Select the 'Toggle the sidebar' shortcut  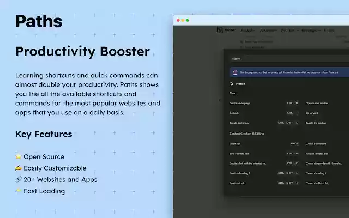click(316, 123)
